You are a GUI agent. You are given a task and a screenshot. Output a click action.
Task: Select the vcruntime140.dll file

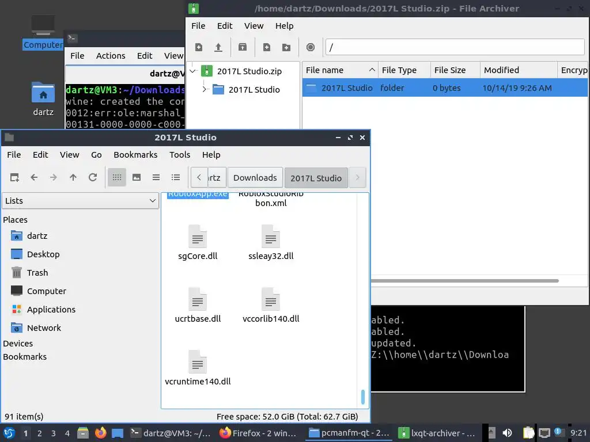[x=198, y=369]
